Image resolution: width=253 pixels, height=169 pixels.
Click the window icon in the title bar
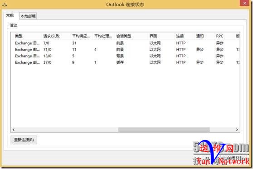5,5
